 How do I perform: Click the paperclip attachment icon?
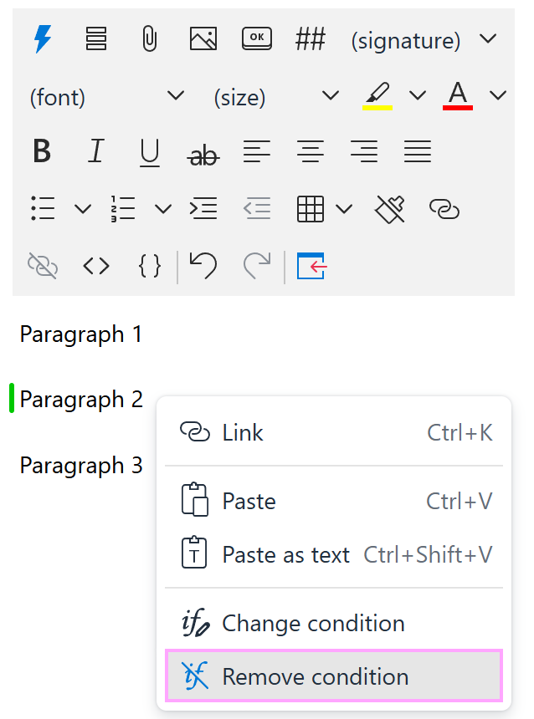pos(149,39)
